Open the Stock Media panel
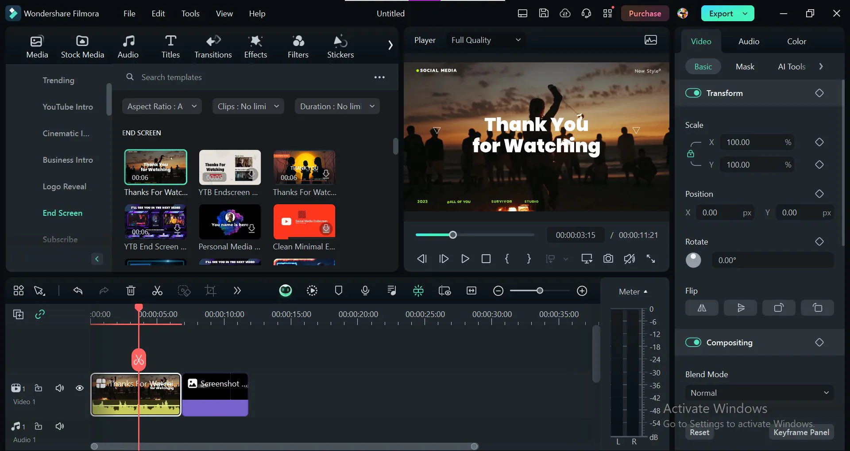 pos(82,47)
